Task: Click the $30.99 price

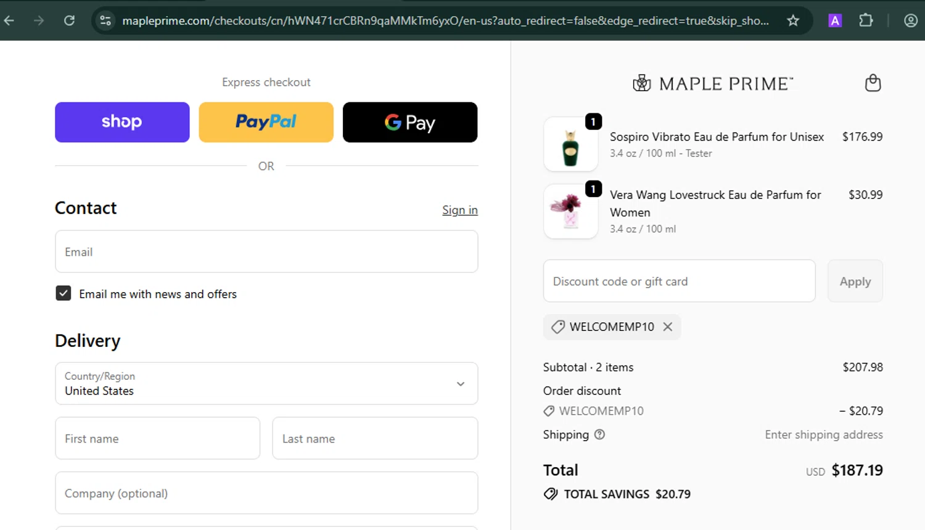Action: pos(865,195)
